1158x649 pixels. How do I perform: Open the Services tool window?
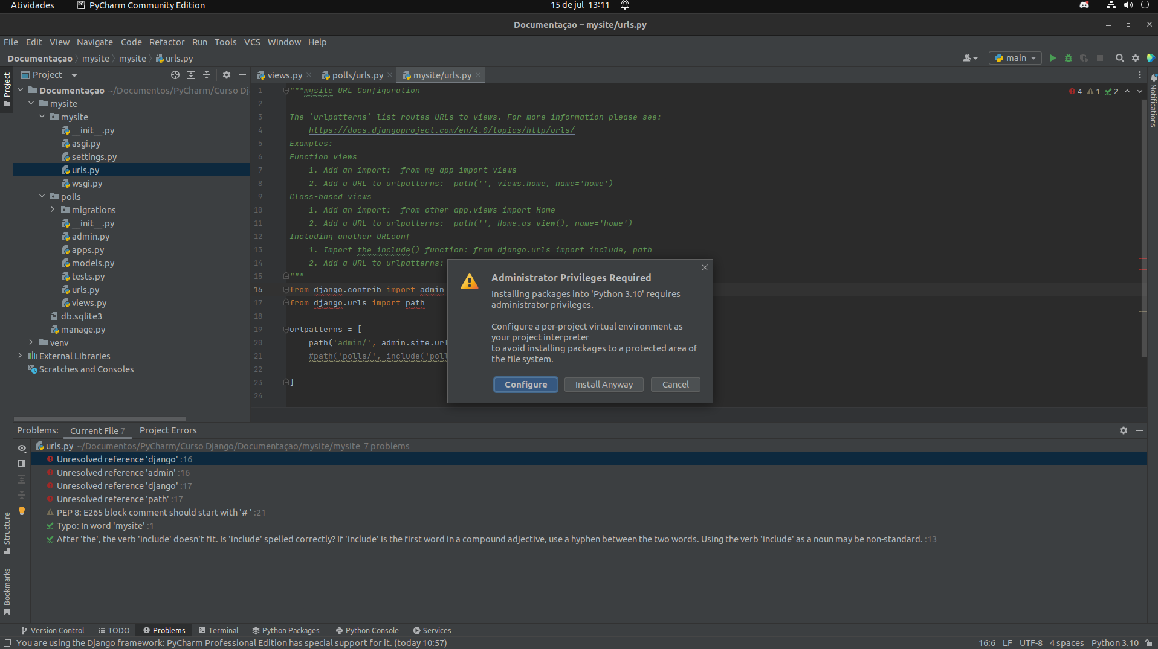tap(432, 630)
